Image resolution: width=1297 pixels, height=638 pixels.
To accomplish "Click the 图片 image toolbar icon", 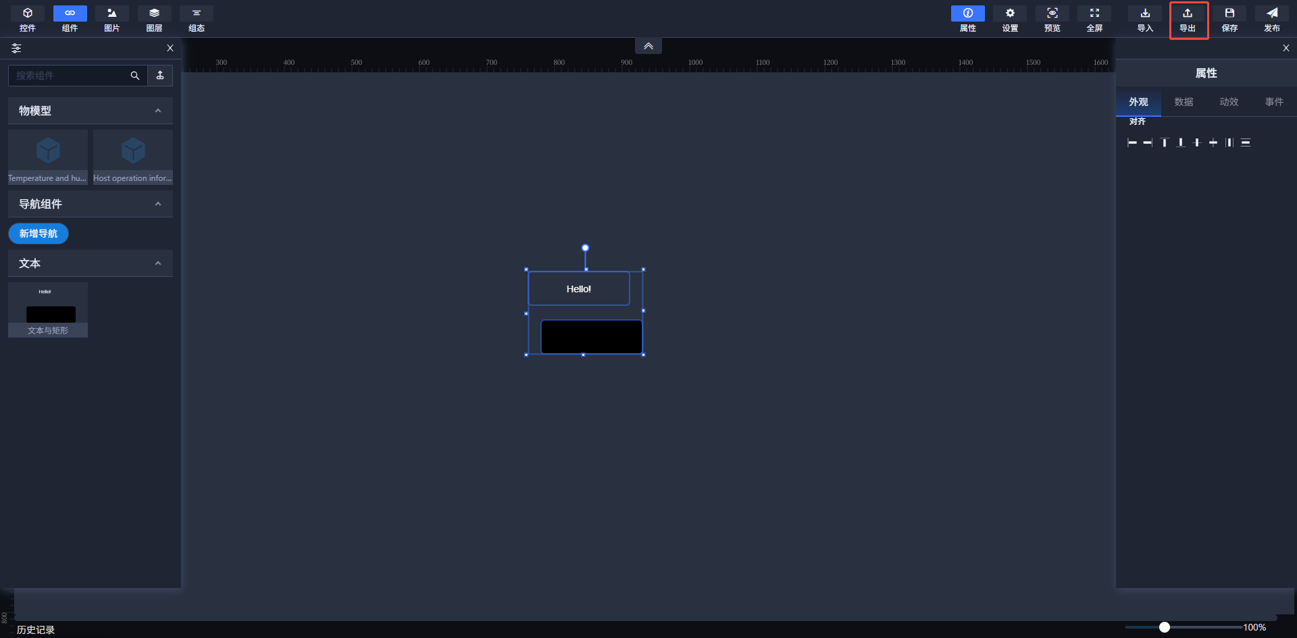I will (112, 19).
